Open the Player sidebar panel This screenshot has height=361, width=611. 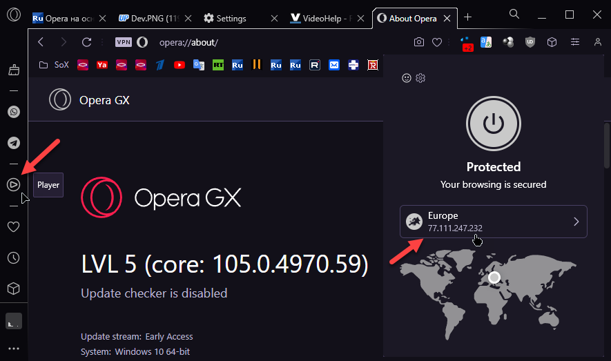pyautogui.click(x=14, y=184)
